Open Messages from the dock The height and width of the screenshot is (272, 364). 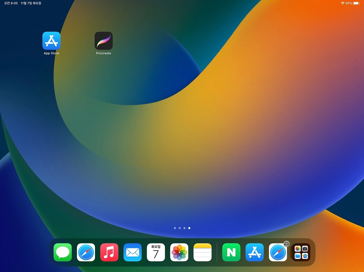click(x=63, y=252)
